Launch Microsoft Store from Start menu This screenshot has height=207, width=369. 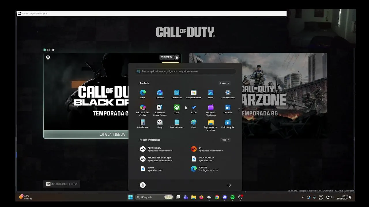(x=194, y=94)
